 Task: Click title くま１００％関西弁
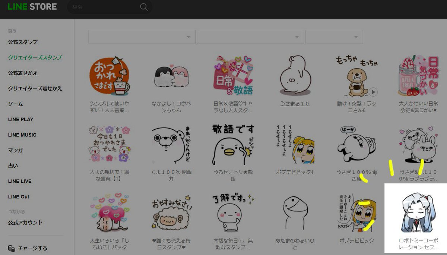click(x=171, y=176)
